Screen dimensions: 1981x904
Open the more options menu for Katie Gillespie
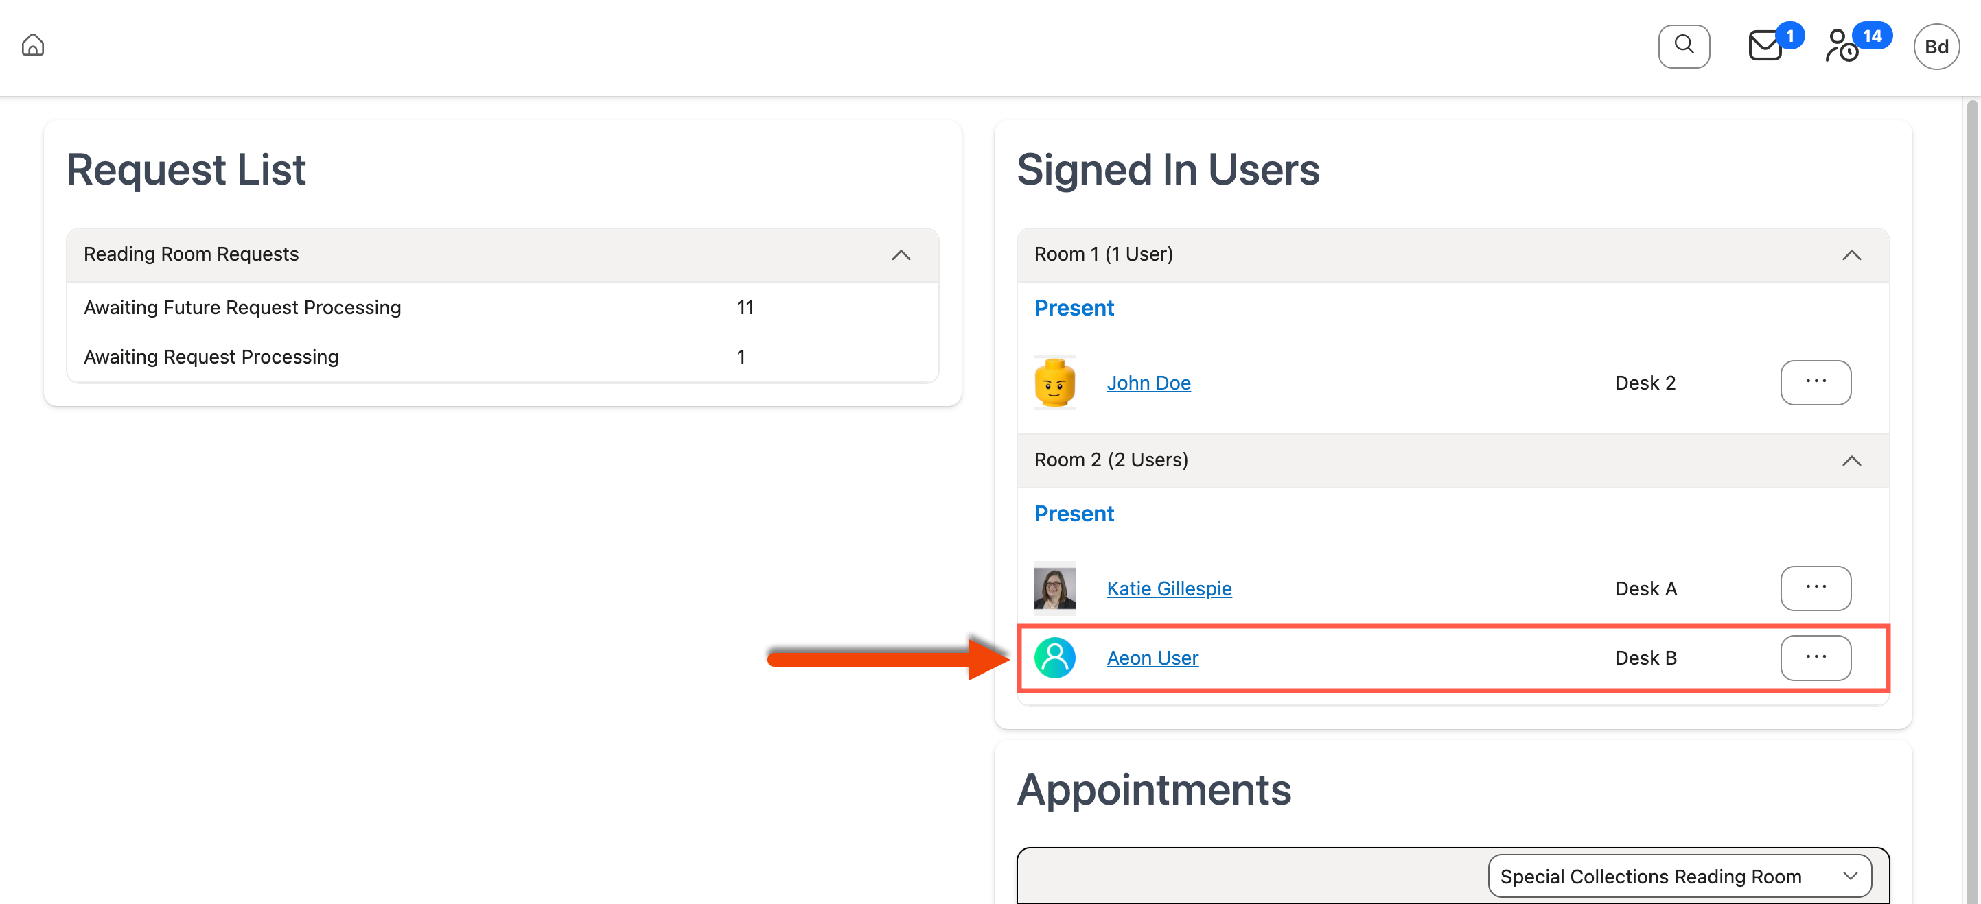pos(1815,588)
